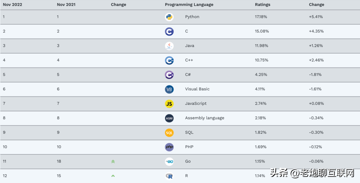Select the JavaScript language name

point(196,103)
